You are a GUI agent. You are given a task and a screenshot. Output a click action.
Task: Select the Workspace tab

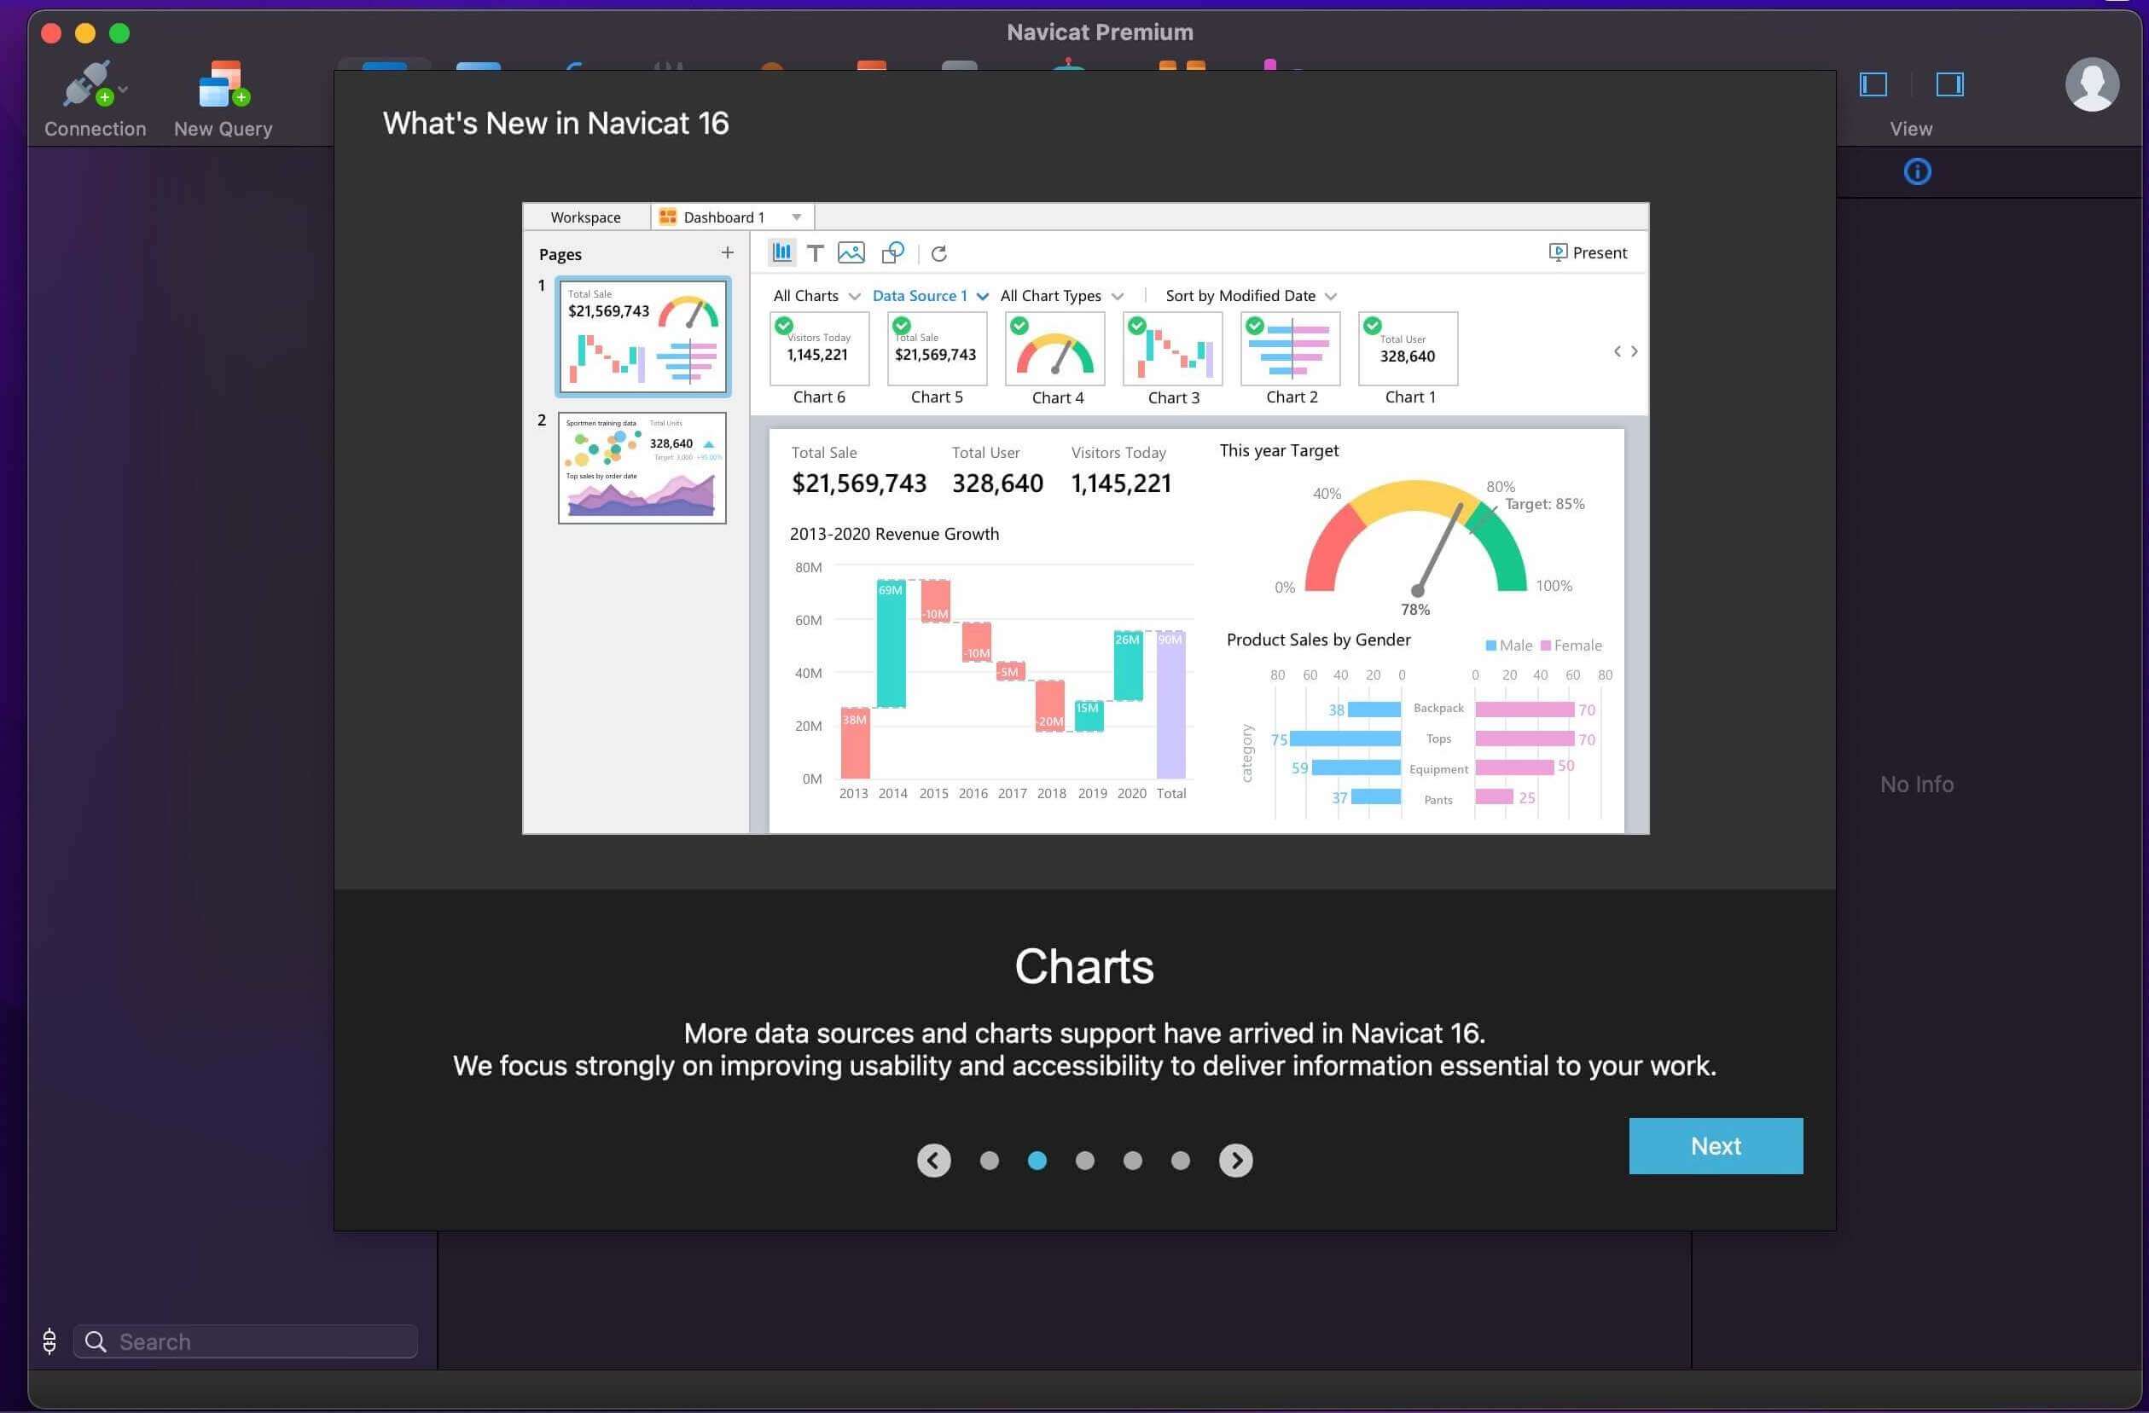coord(585,216)
